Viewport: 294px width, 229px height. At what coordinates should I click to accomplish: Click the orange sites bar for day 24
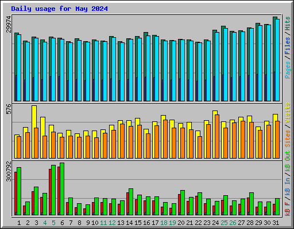[217, 136]
